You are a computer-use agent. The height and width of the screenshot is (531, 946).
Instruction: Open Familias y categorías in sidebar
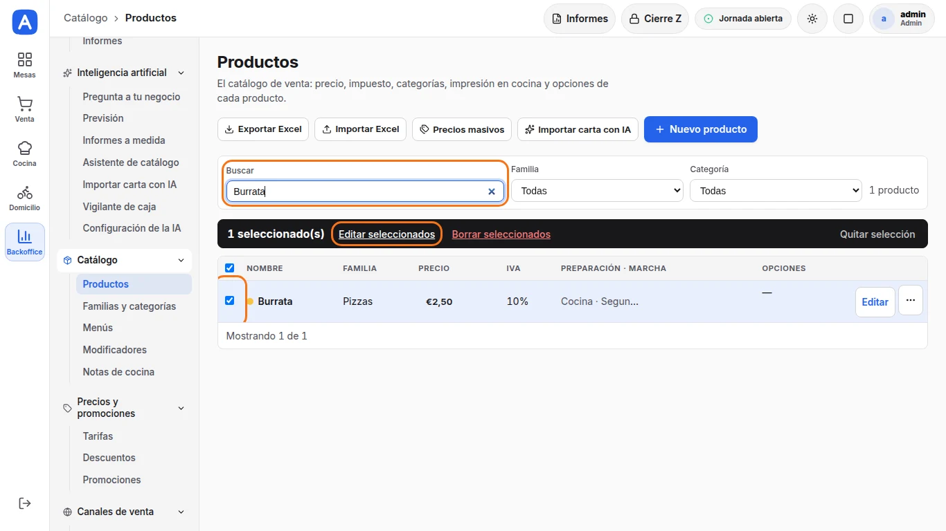point(134,306)
